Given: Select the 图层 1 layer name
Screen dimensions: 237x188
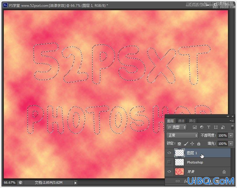Looking at the screenshot, I should pyautogui.click(x=192, y=153).
